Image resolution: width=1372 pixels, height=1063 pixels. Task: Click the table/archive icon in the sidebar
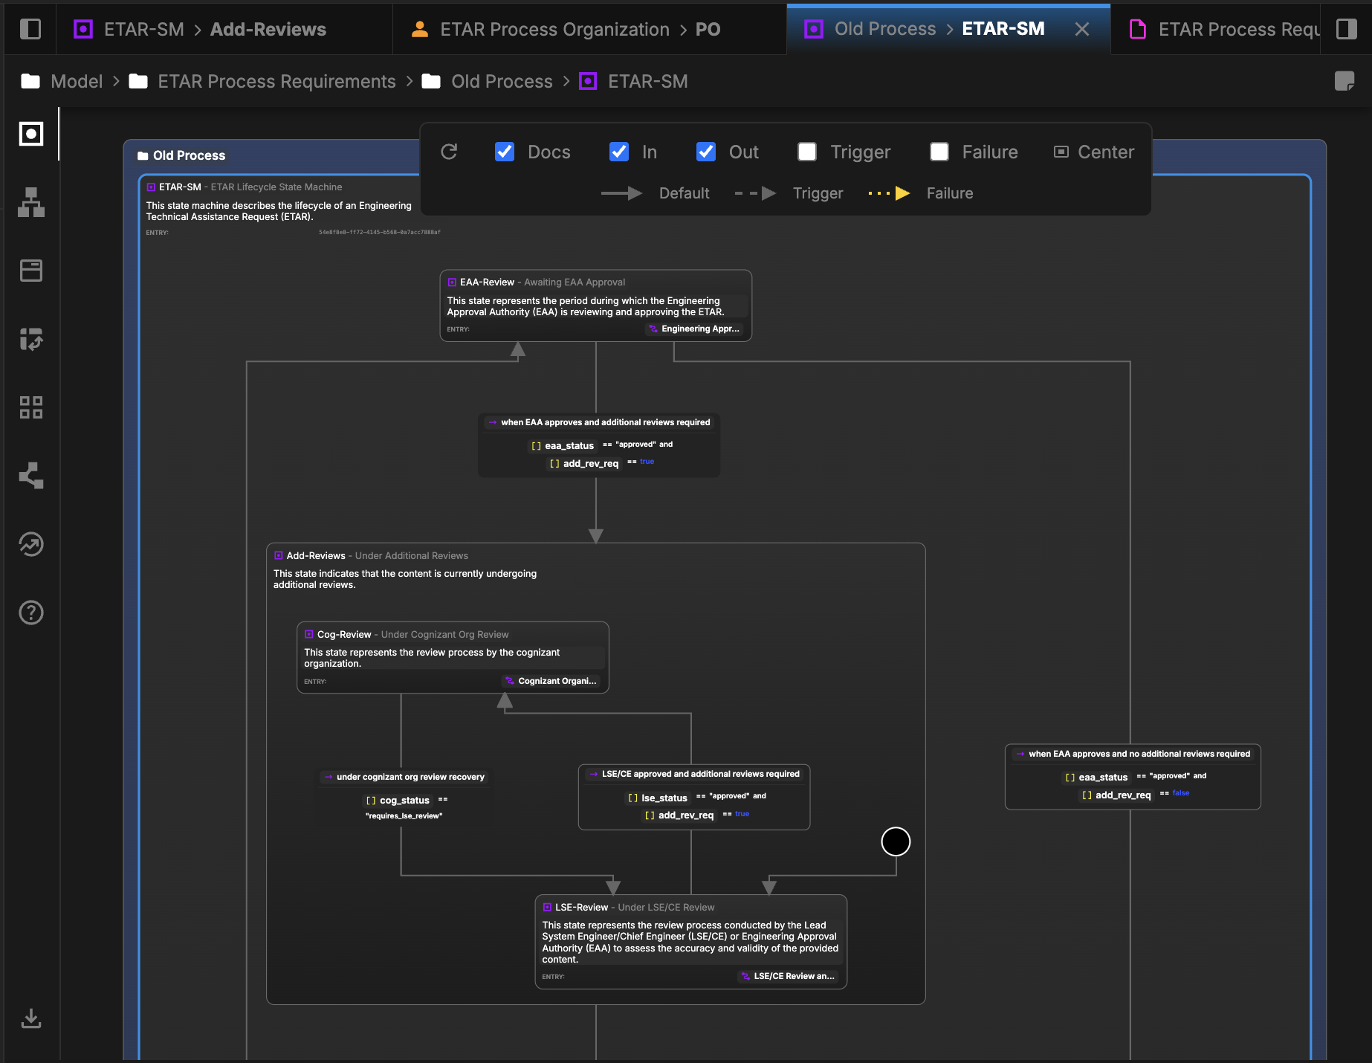pyautogui.click(x=30, y=271)
